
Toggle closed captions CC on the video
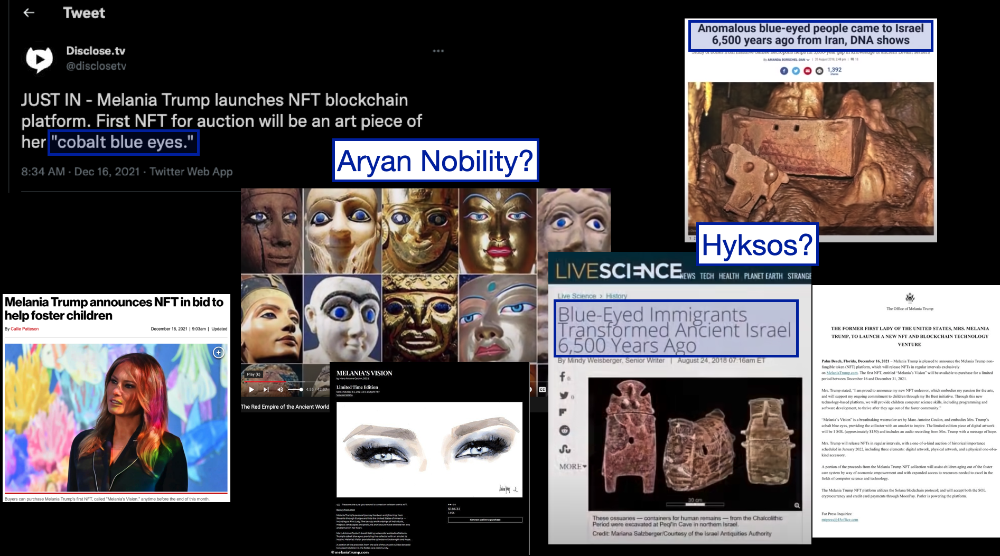(x=542, y=390)
